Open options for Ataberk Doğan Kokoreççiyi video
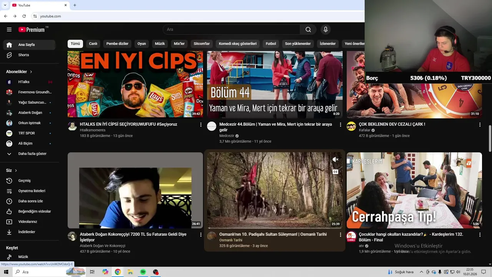This screenshot has width=492, height=277. click(201, 234)
